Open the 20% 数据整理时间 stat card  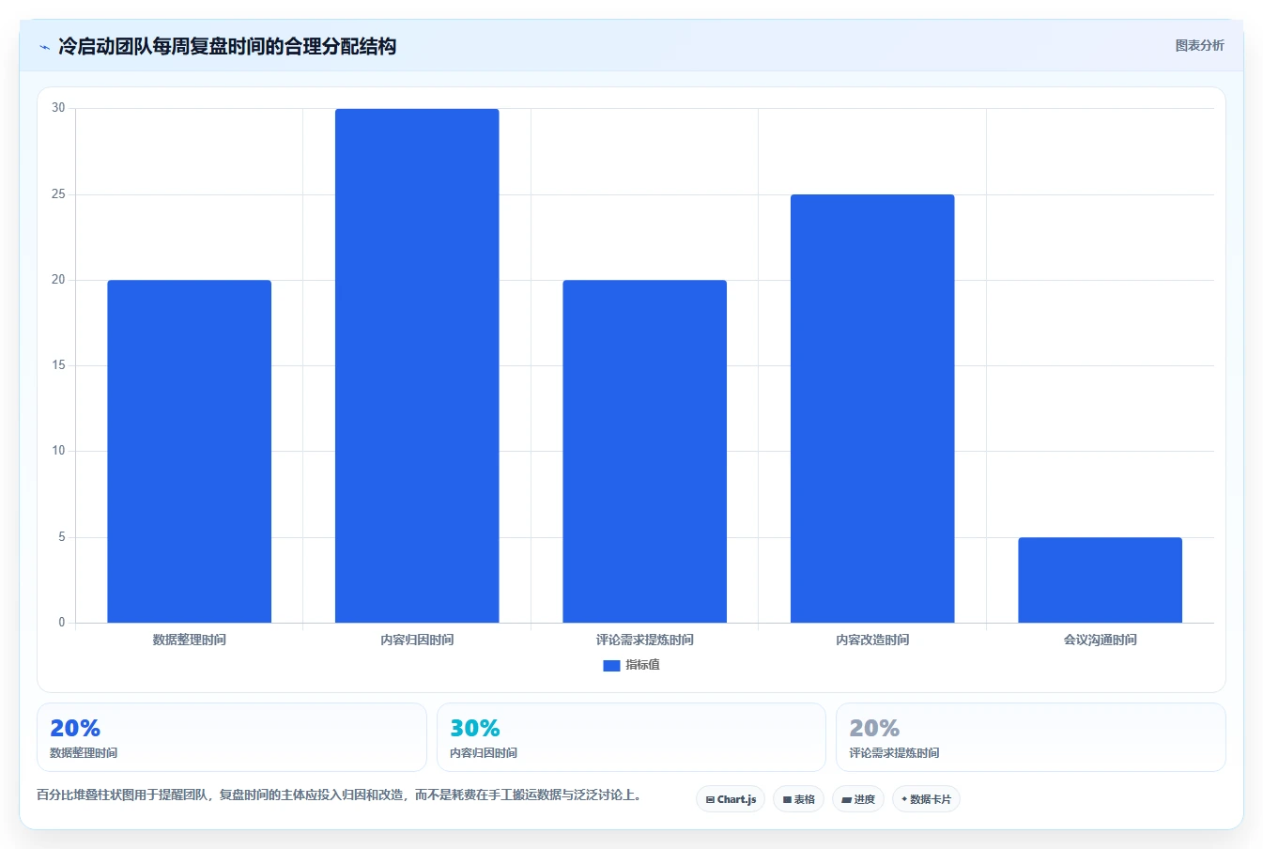pos(232,737)
